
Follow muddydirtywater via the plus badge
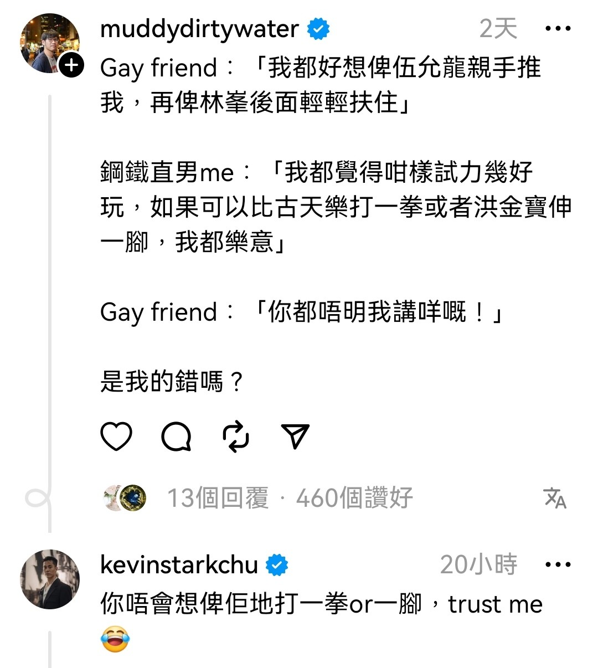pyautogui.click(x=71, y=65)
